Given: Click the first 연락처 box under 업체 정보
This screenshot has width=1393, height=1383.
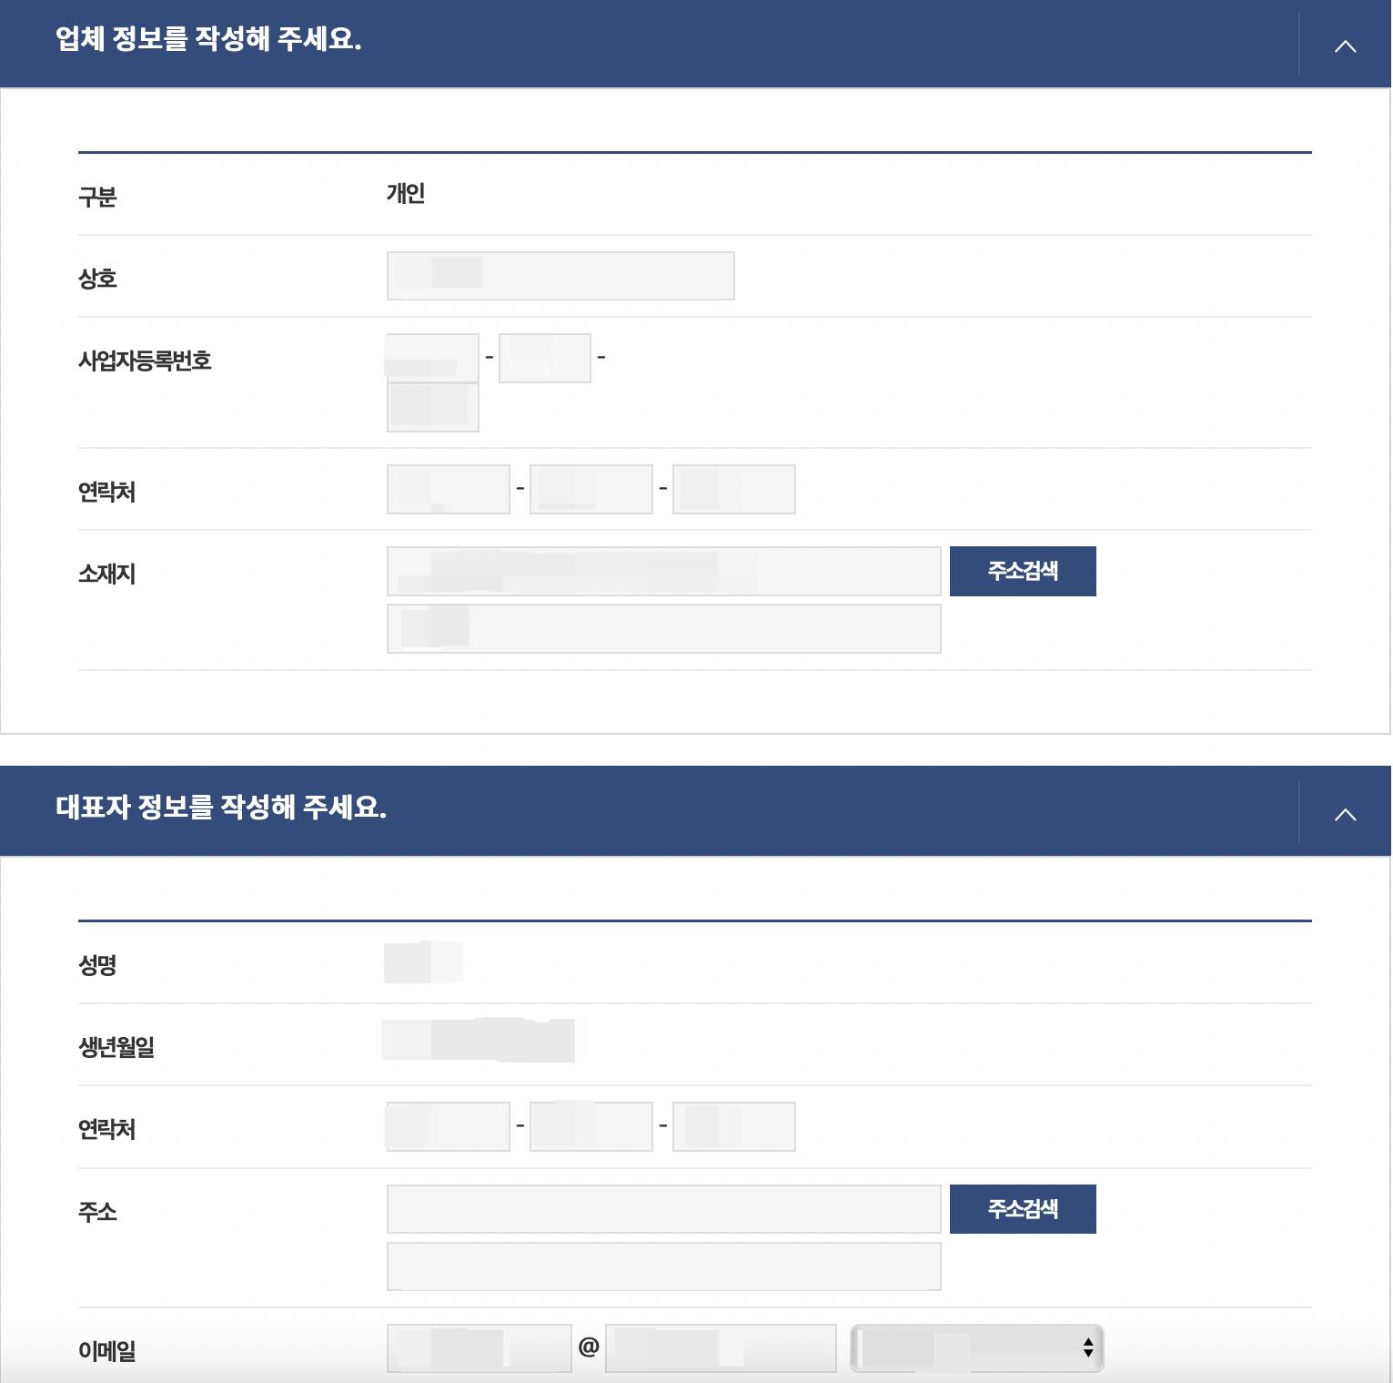Looking at the screenshot, I should pos(448,488).
